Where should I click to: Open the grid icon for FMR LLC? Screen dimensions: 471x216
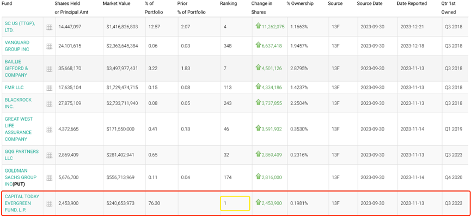click(49, 88)
